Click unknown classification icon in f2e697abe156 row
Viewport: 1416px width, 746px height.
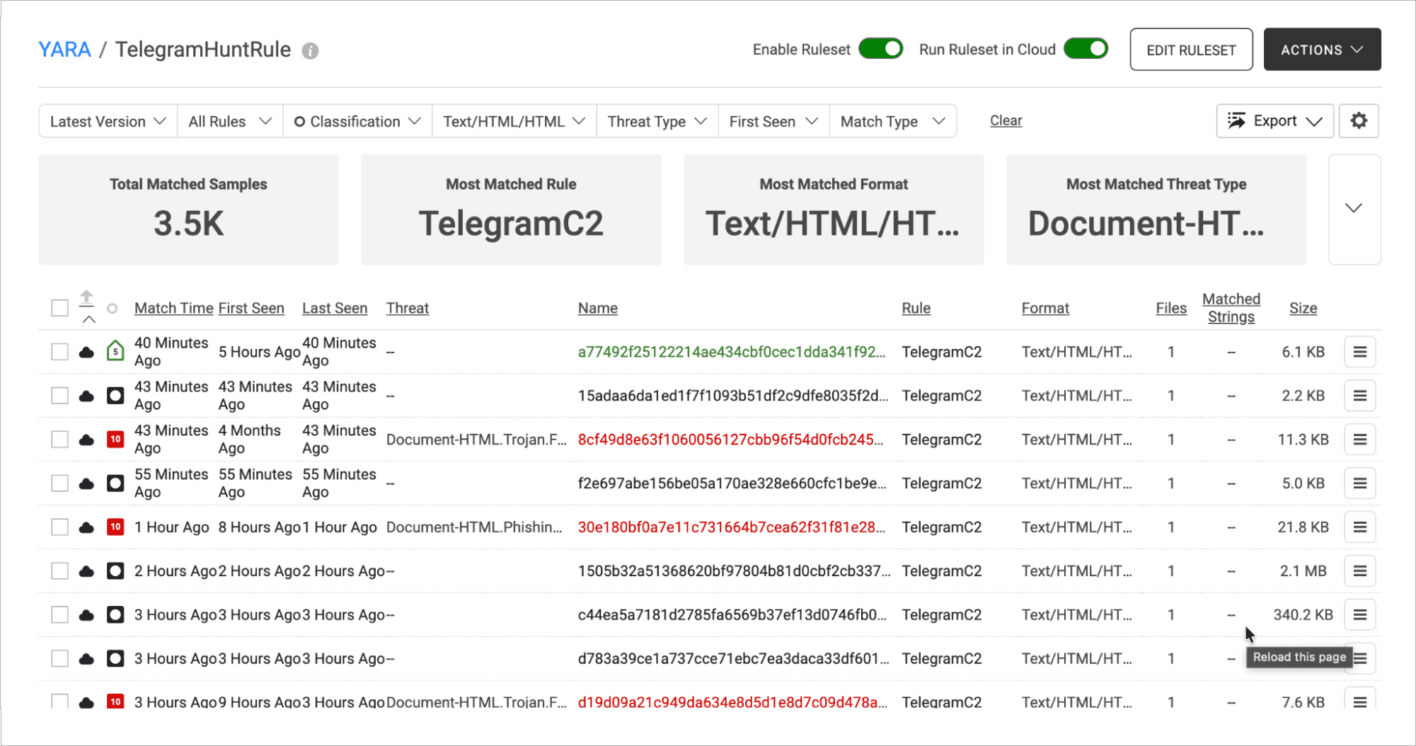[115, 483]
